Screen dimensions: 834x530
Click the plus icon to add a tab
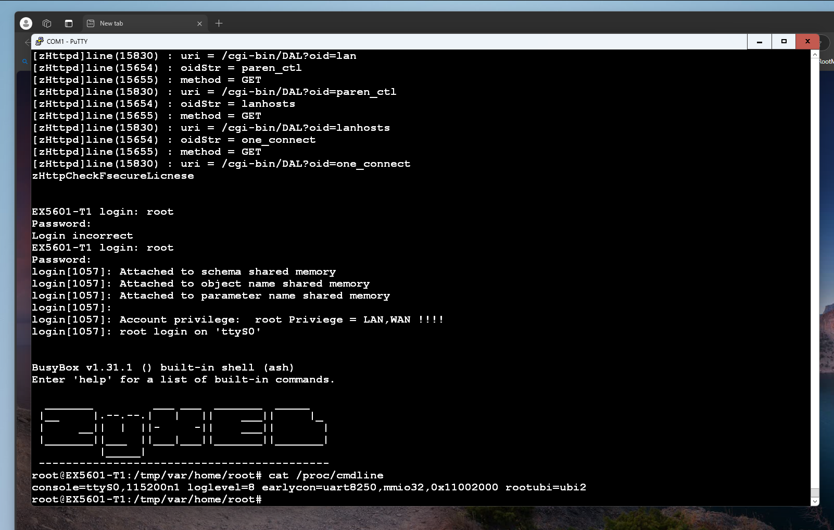pyautogui.click(x=219, y=23)
